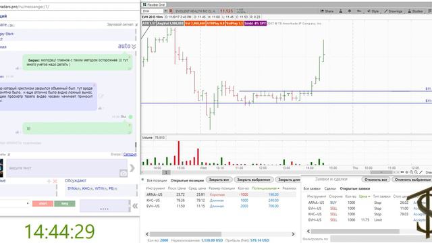The width and height of the screenshot is (432, 243).
Task: Open the chart settings gear icon
Action: pyautogui.click(x=350, y=11)
